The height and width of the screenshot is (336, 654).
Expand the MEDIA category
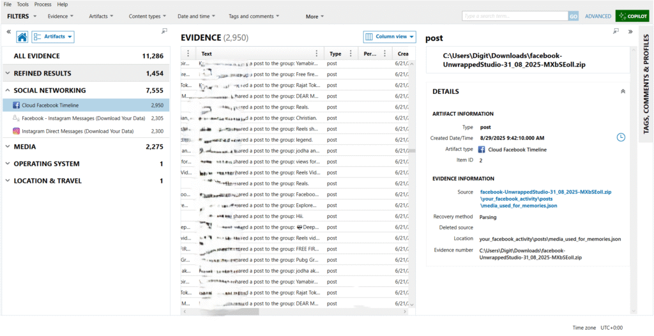(x=8, y=147)
